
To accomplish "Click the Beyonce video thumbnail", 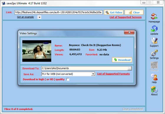I will pyautogui.click(x=37, y=51).
